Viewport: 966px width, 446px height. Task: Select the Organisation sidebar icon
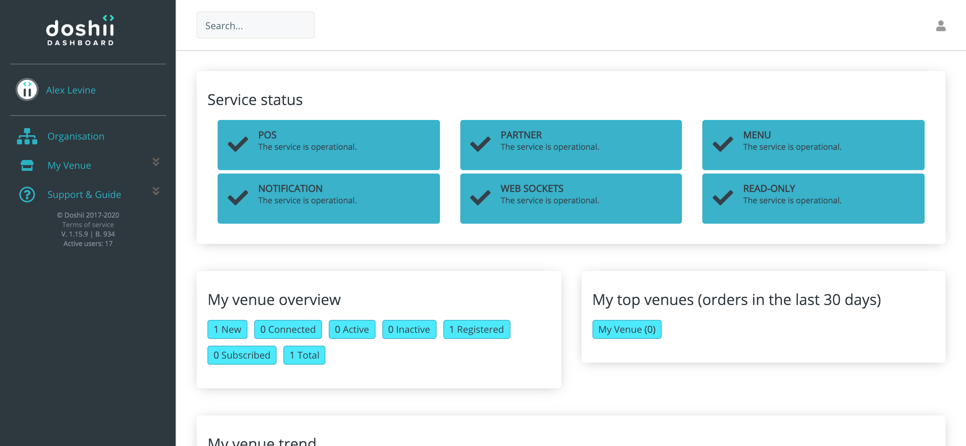pyautogui.click(x=27, y=137)
